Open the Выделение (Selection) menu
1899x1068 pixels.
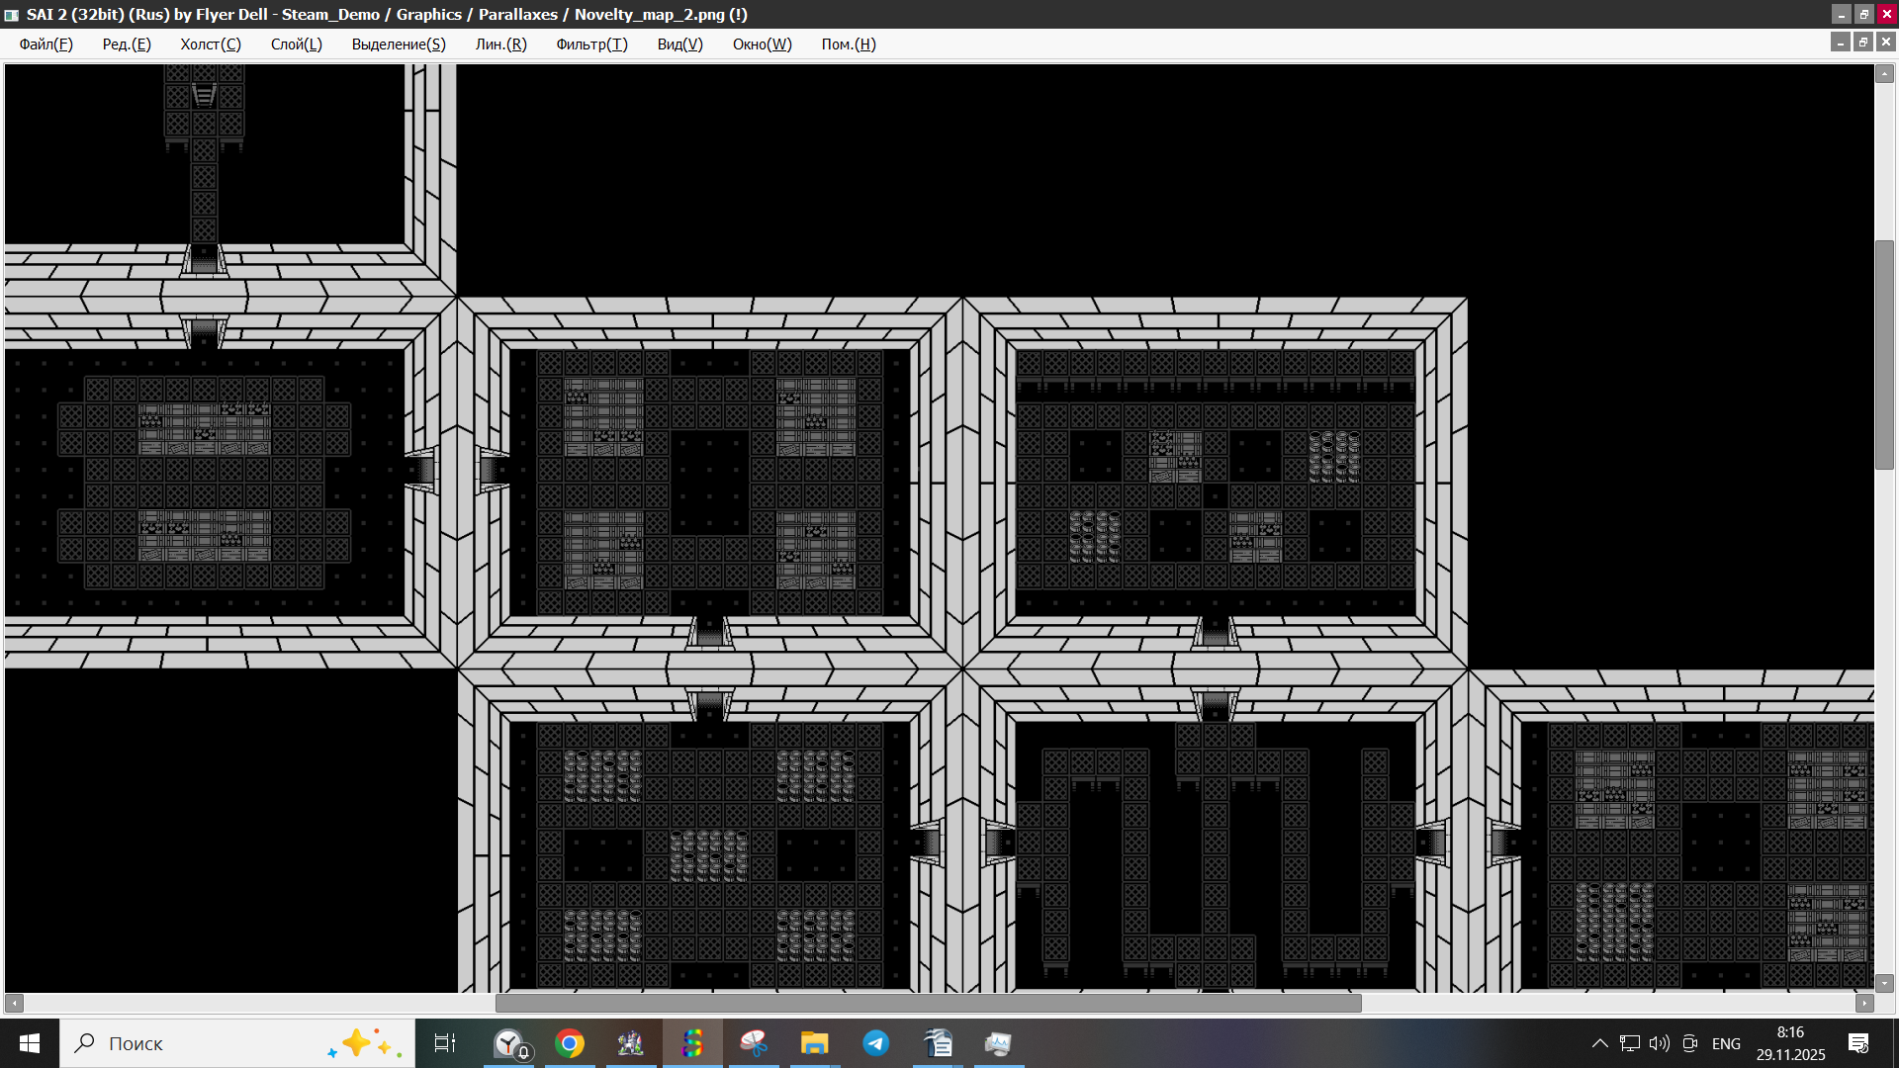click(x=399, y=44)
